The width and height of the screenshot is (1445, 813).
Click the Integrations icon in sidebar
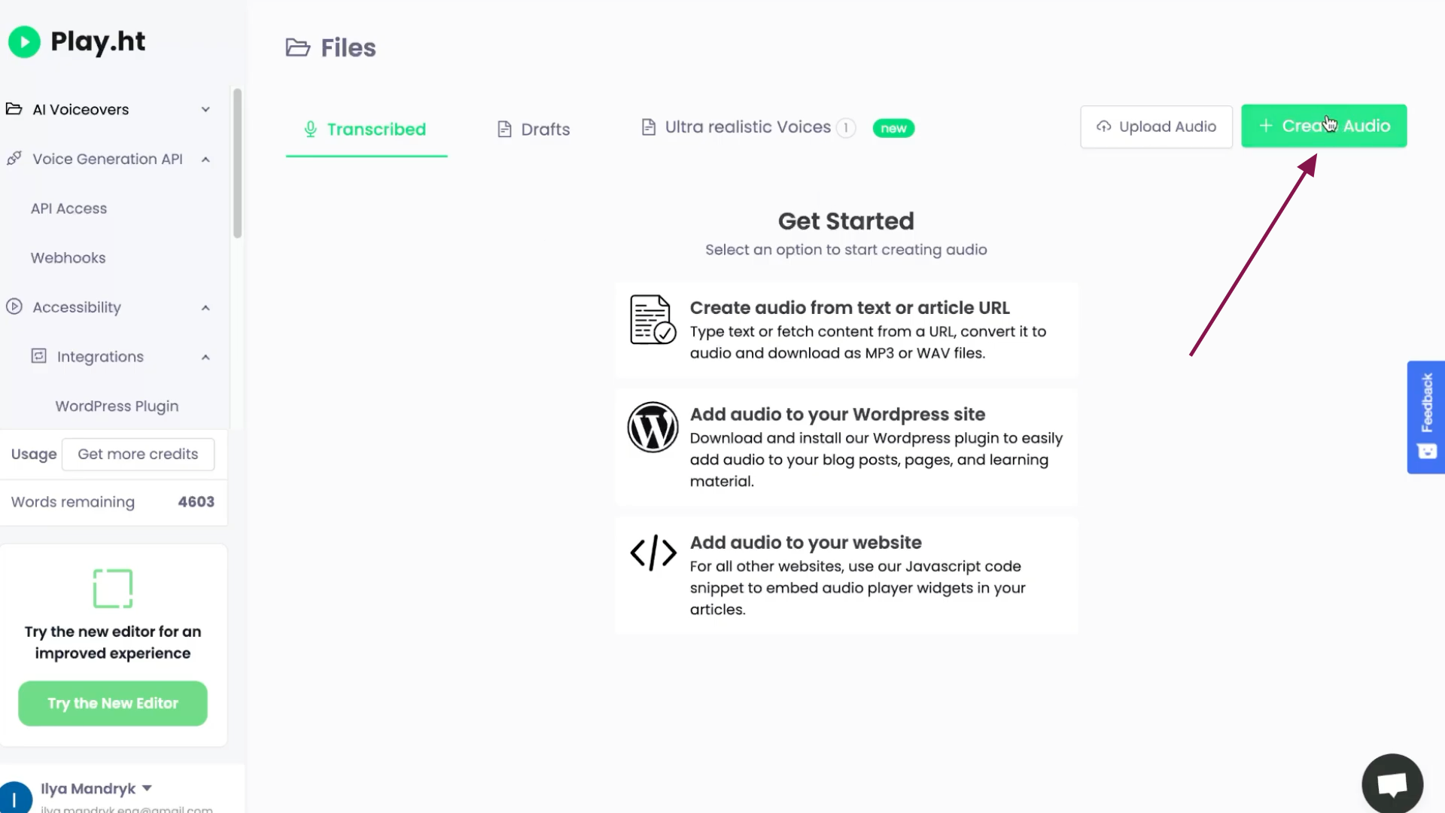coord(39,356)
